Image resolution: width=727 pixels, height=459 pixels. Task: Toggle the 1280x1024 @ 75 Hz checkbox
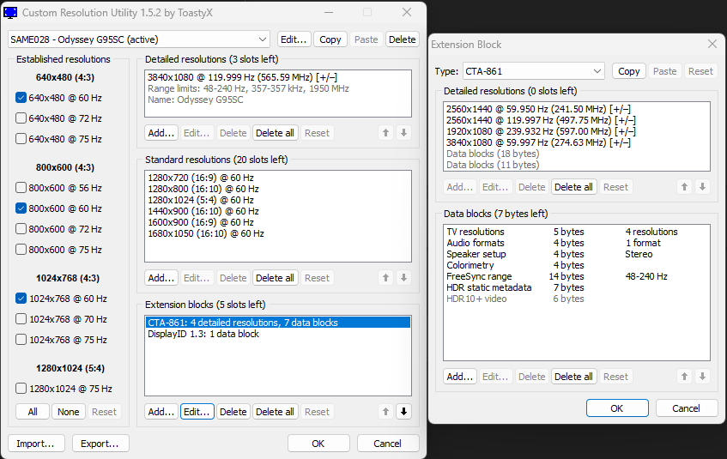pos(21,389)
